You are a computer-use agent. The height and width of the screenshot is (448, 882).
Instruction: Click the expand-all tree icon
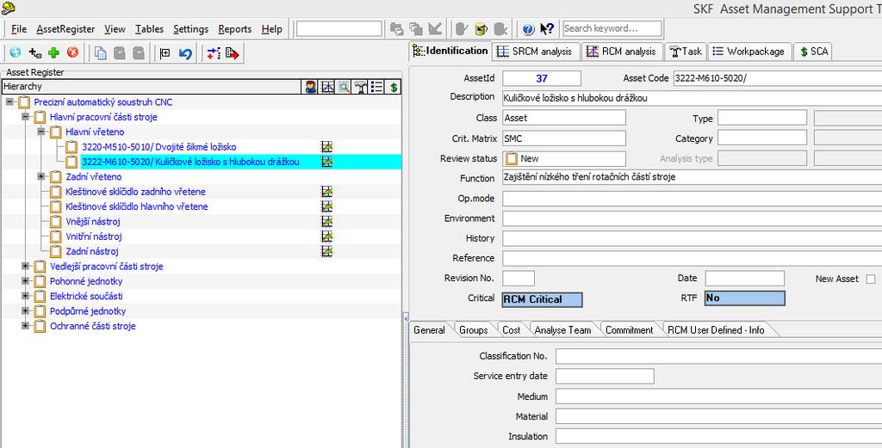click(165, 53)
